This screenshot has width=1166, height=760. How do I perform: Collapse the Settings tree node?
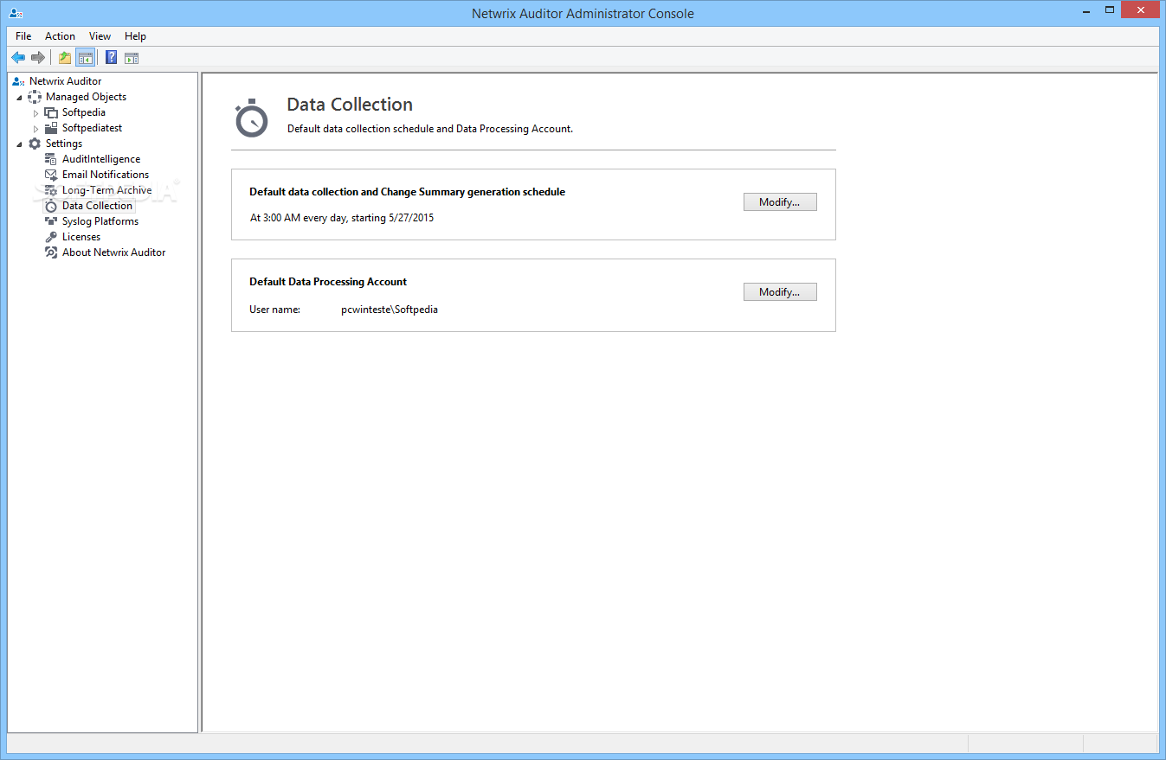(x=19, y=144)
